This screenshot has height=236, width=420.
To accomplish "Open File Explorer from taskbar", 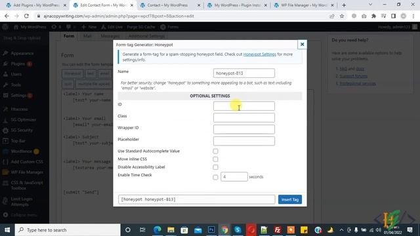I will (171, 230).
